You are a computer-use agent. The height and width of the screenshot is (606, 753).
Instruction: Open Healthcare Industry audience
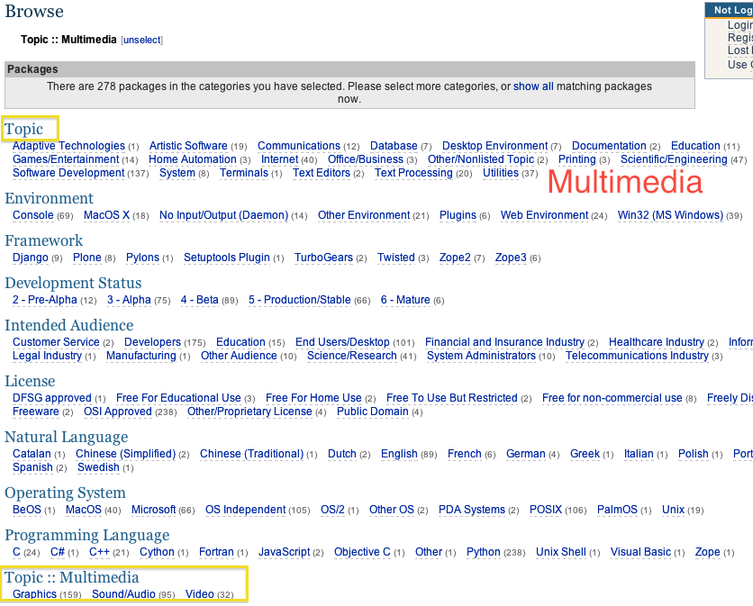click(657, 342)
